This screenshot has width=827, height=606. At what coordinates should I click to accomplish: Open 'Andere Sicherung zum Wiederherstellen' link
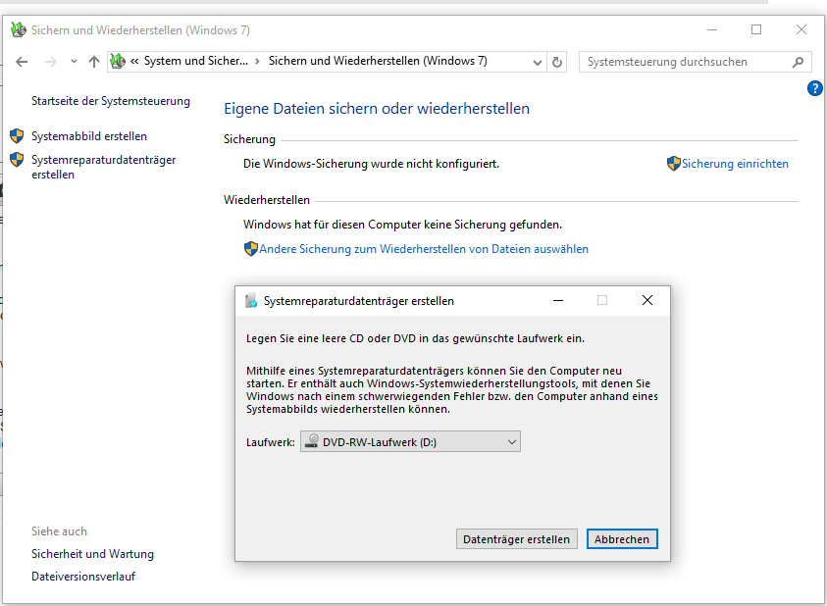(424, 249)
